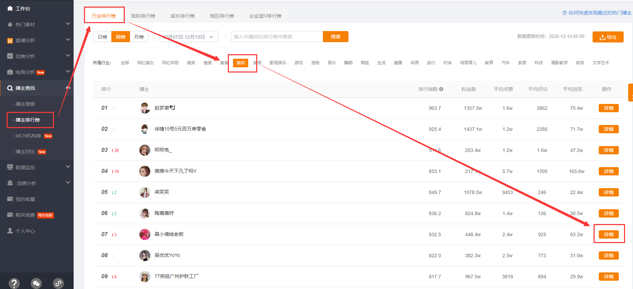Expand the 直播分析 sidebar menu

(68, 40)
